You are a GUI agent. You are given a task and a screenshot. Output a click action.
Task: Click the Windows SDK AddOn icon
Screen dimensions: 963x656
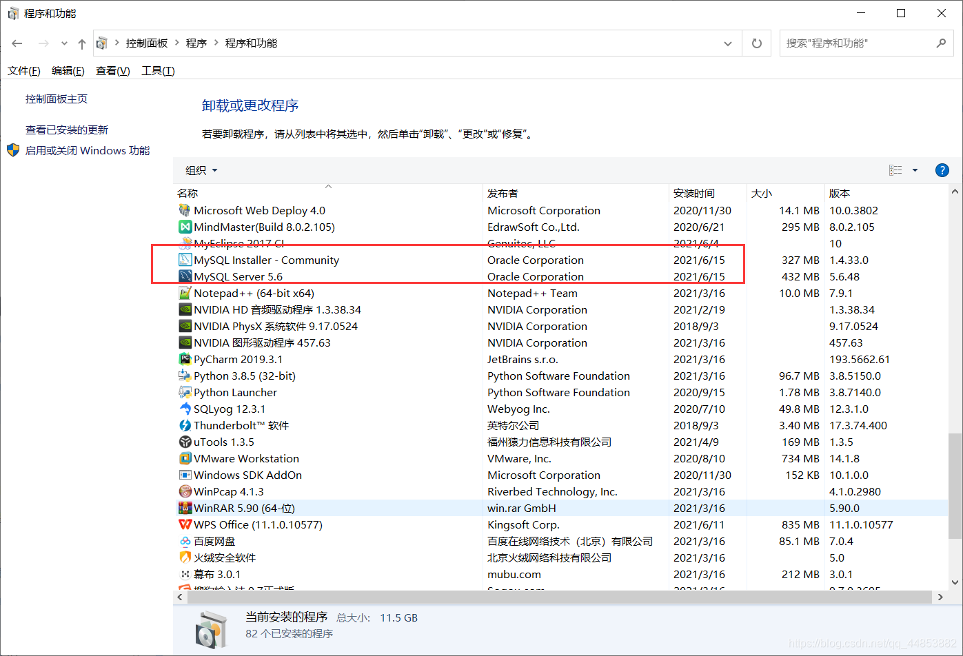pyautogui.click(x=185, y=475)
